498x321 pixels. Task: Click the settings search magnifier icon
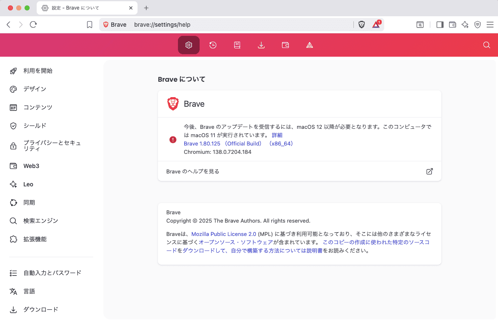[x=487, y=45]
